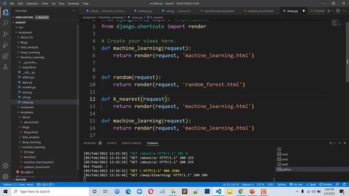Open views.py in explorer tree

click(28, 102)
